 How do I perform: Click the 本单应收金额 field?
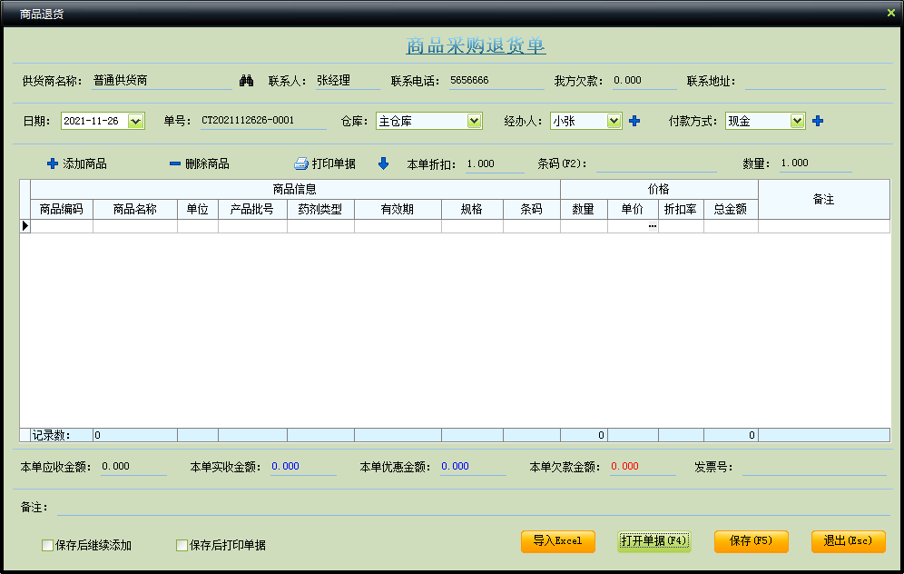(133, 467)
